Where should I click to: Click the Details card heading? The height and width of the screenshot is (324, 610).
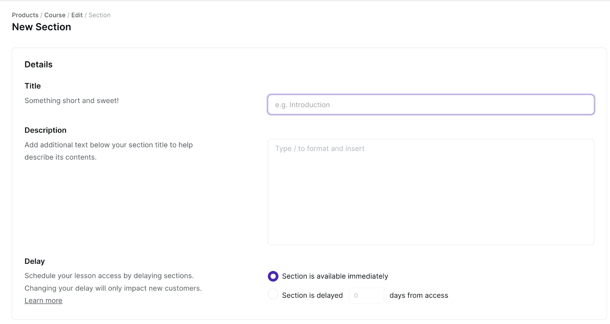(39, 64)
